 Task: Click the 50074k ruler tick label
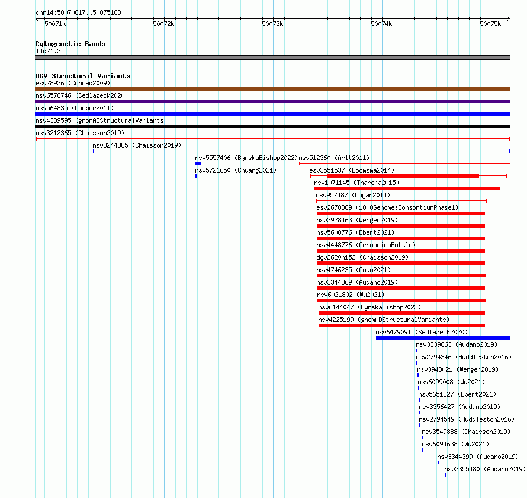pos(381,24)
